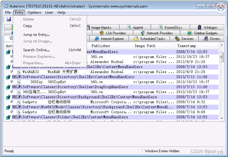228x157 pixels.
Task: Open the User menu
Action: tap(49, 13)
